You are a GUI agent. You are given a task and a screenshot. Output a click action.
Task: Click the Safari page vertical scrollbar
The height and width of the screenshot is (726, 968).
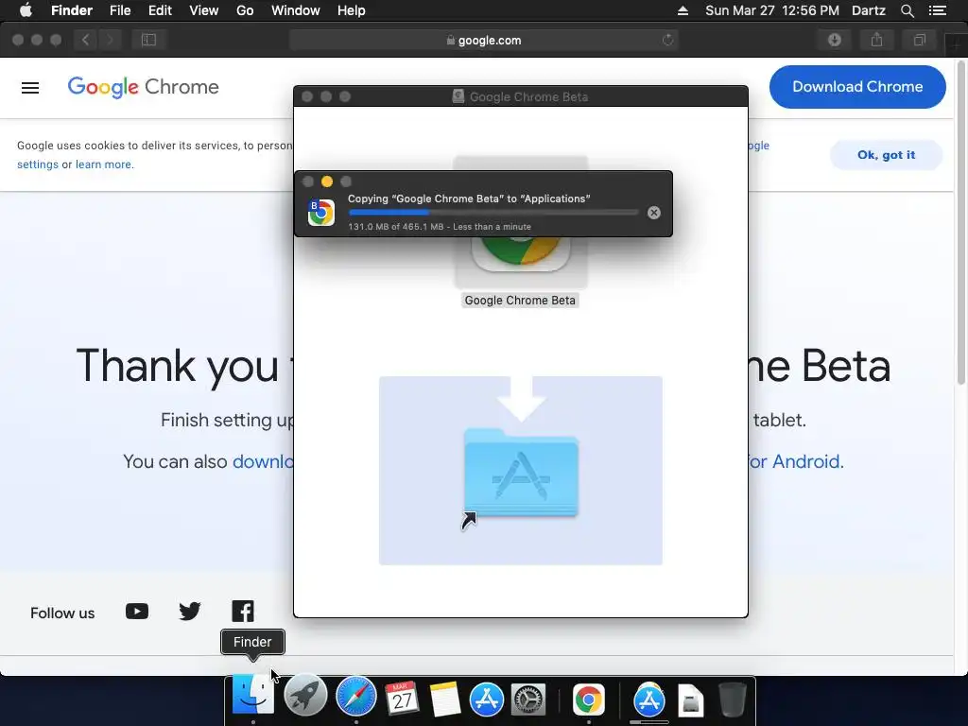point(961,222)
